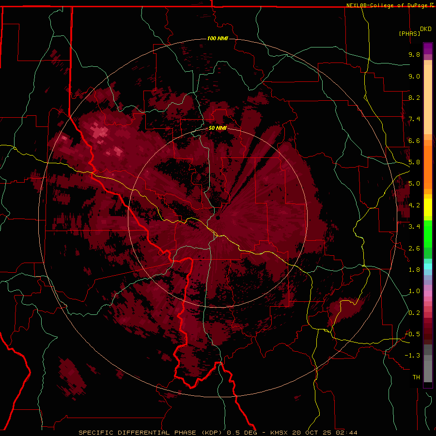Click the 1.0 legend value

(414, 292)
